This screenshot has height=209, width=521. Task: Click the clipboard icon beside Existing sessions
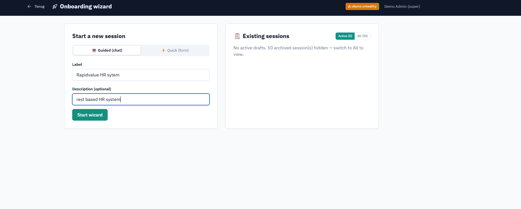tap(237, 36)
